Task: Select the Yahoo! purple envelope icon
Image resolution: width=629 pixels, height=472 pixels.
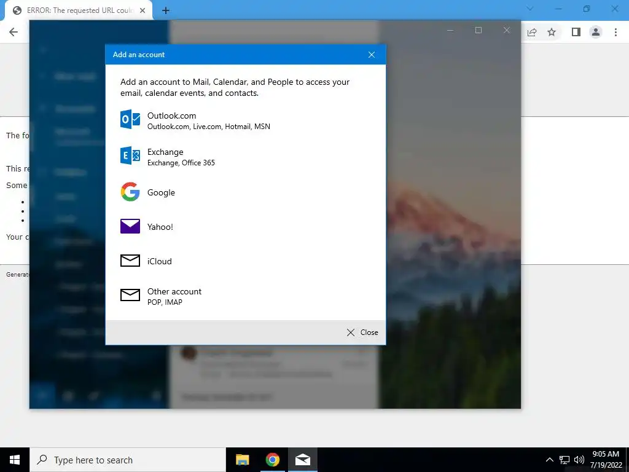Action: click(x=130, y=226)
